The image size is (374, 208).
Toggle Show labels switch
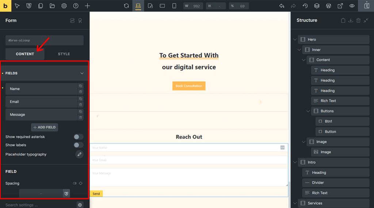[x=79, y=145]
